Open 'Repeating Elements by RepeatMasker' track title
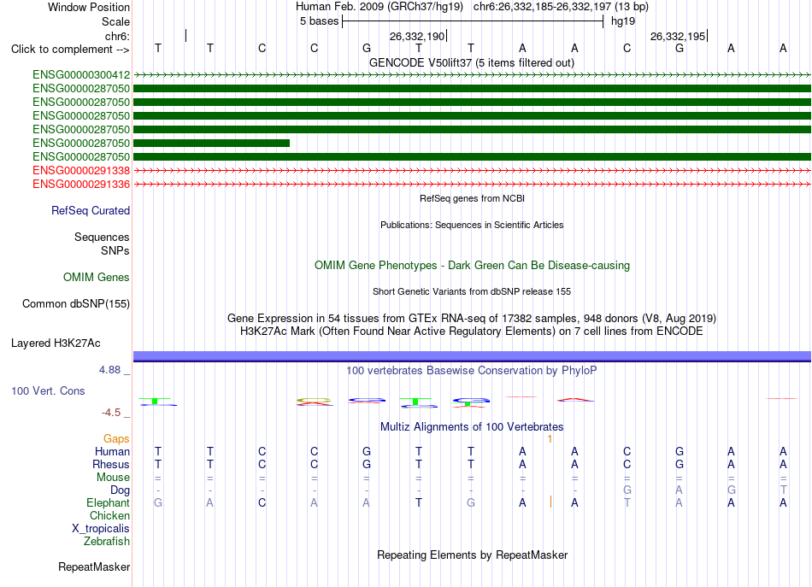Image resolution: width=812 pixels, height=587 pixels. coord(473,555)
